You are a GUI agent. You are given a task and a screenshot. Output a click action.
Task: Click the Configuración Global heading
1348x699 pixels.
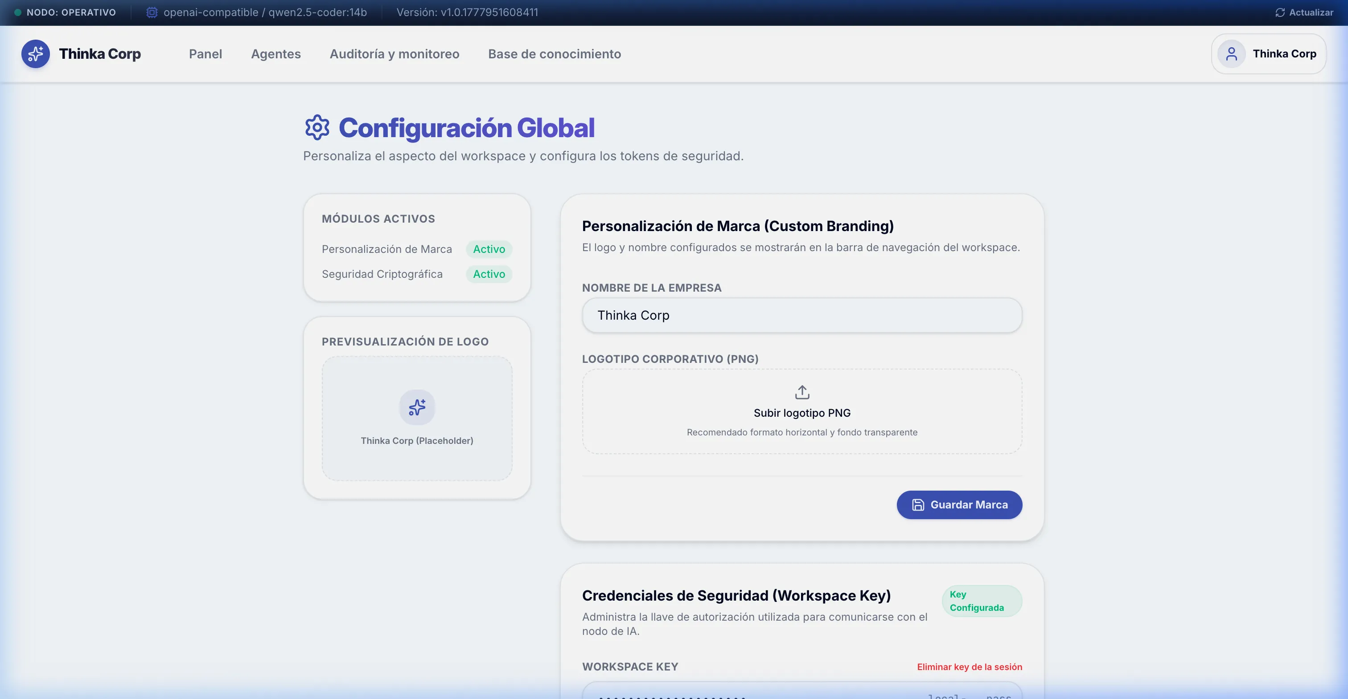[x=466, y=128]
